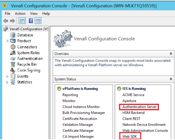175x140 pixels.
Task: Click the Web Administration Console entry
Action: tap(145, 130)
